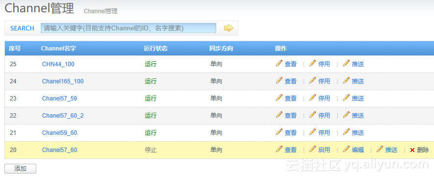The height and width of the screenshot is (177, 434).
Task: Click 查看 link for Chanel57_59
Action: pos(291,99)
